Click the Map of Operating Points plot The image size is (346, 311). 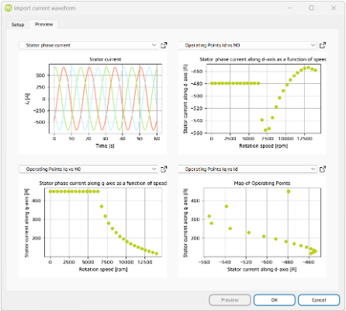click(262, 222)
